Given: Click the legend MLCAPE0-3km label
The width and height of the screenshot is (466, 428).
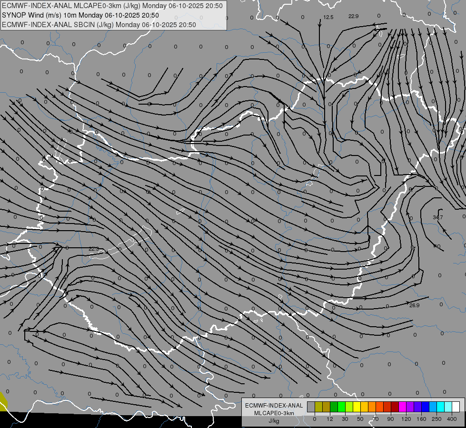Looking at the screenshot, I should click(x=274, y=413).
